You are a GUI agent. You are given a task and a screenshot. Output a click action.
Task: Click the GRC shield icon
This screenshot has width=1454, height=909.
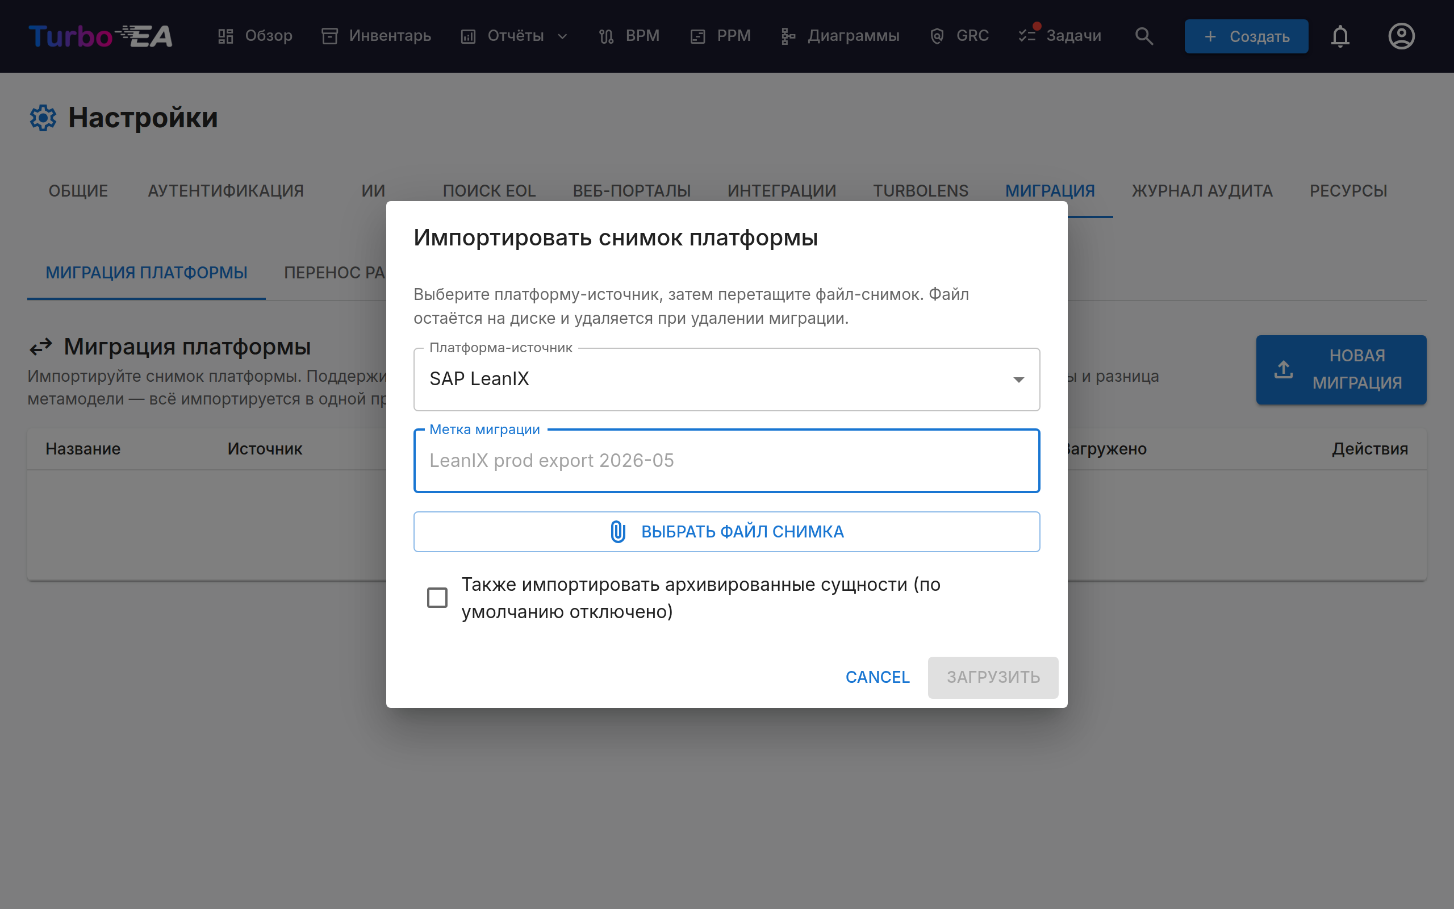(x=937, y=36)
